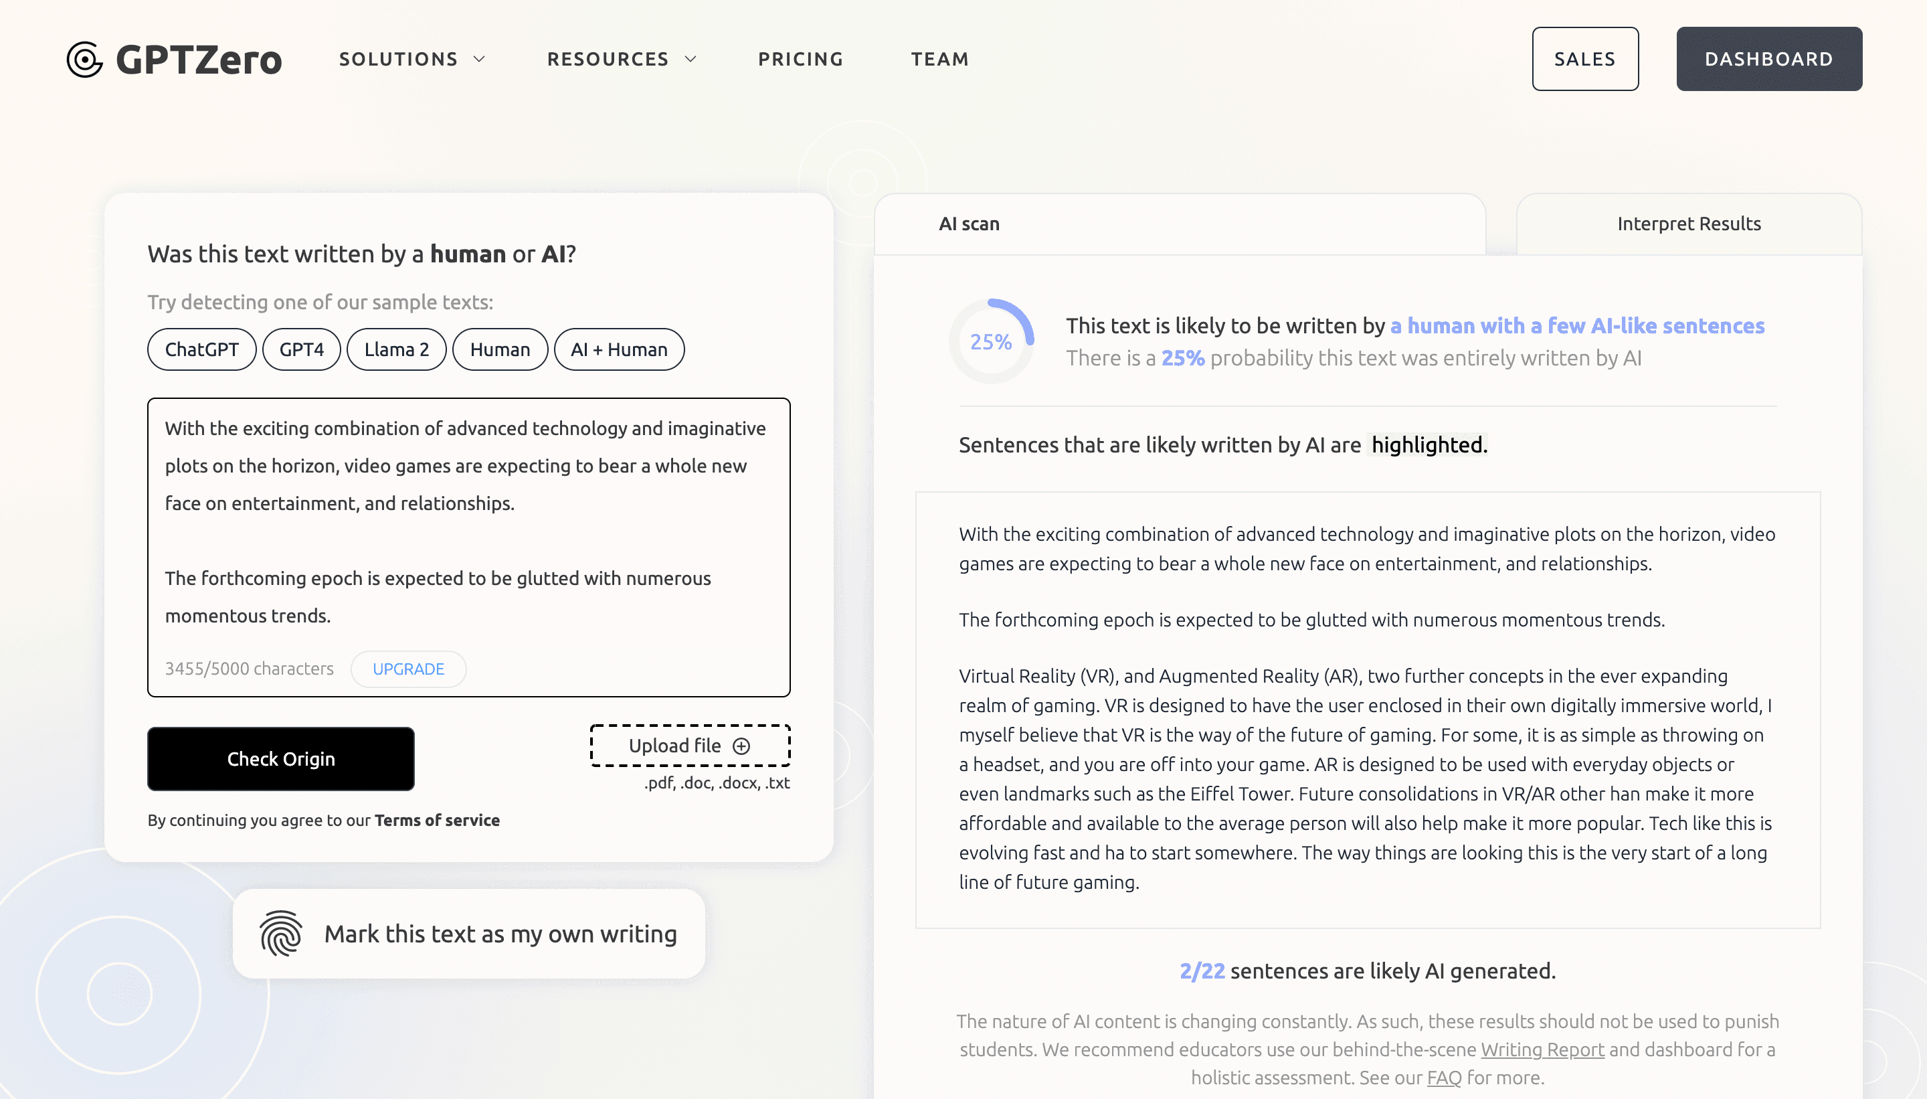Load the ChatGPT sample text
The width and height of the screenshot is (1927, 1099).
[201, 349]
